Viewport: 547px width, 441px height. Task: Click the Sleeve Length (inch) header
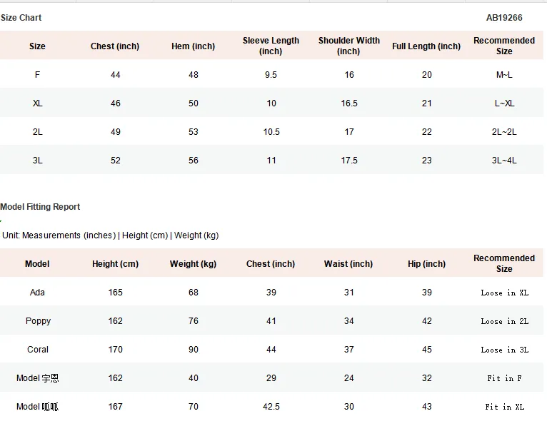[271, 46]
